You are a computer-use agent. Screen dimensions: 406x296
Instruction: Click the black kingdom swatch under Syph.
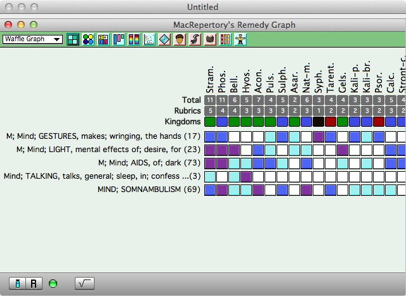point(318,121)
